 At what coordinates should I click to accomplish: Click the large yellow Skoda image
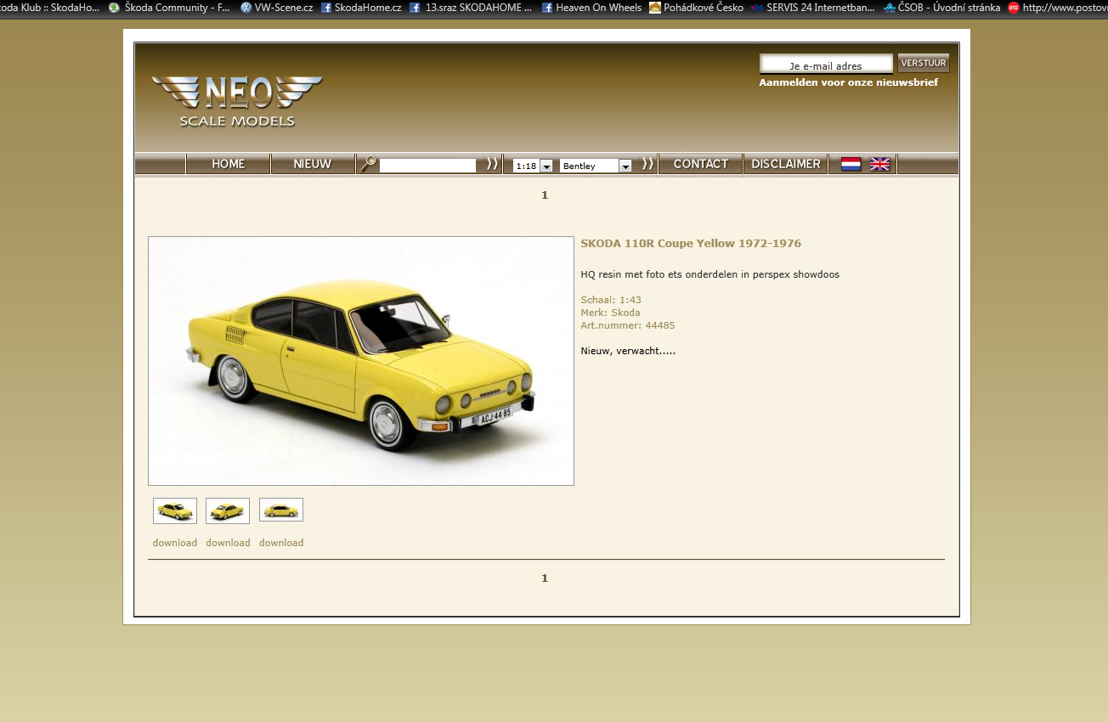(361, 361)
